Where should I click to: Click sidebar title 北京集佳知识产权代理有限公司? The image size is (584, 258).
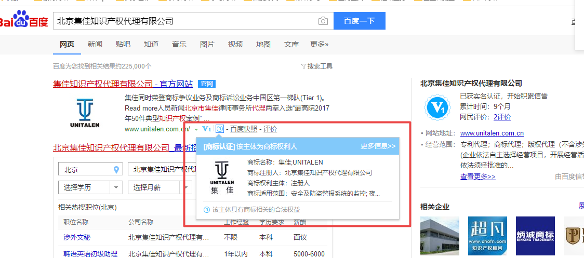tap(471, 84)
